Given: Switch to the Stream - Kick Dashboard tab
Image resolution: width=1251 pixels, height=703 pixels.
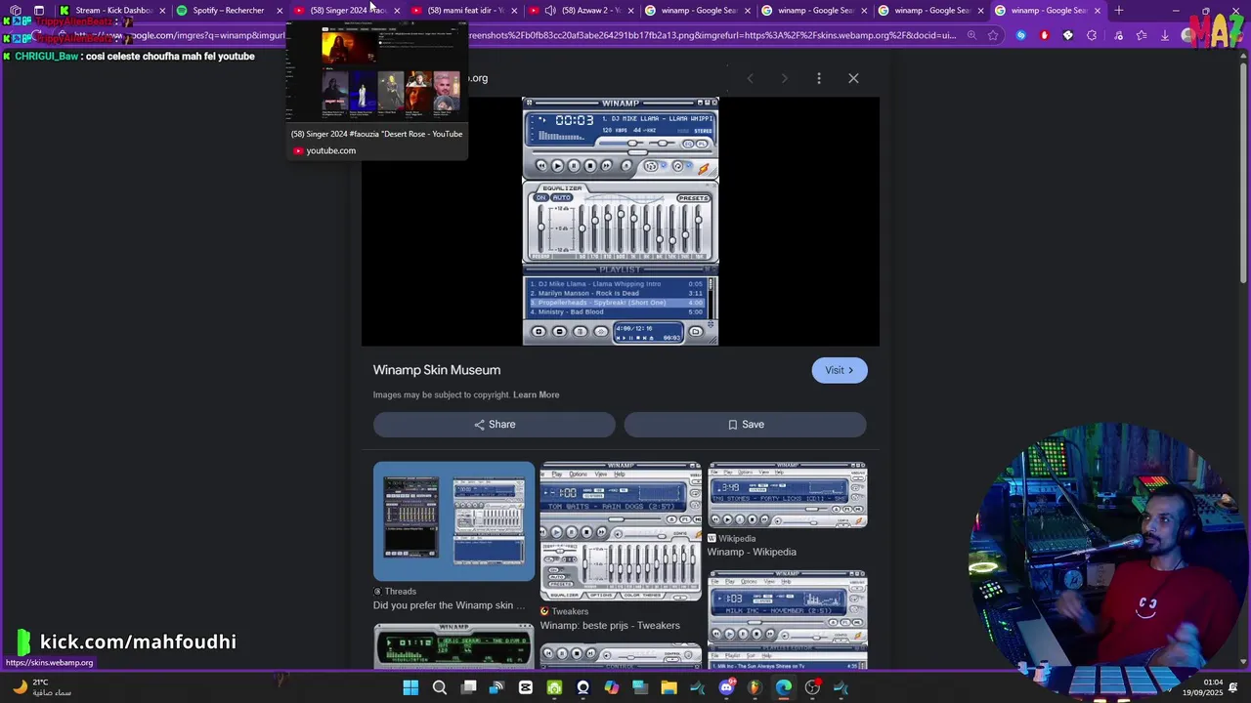Looking at the screenshot, I should [x=112, y=11].
